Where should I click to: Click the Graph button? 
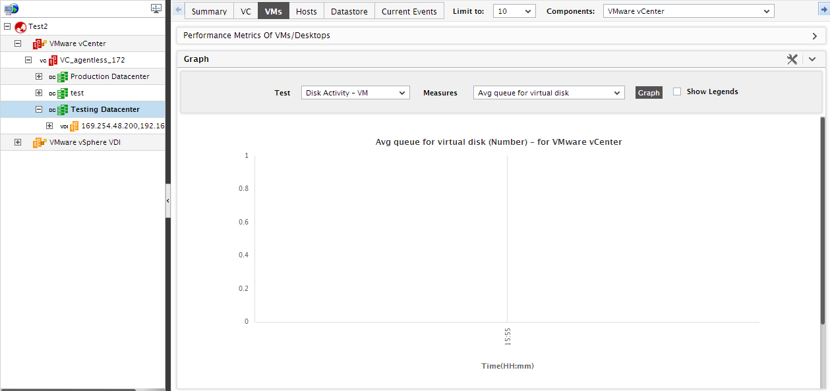pos(649,93)
